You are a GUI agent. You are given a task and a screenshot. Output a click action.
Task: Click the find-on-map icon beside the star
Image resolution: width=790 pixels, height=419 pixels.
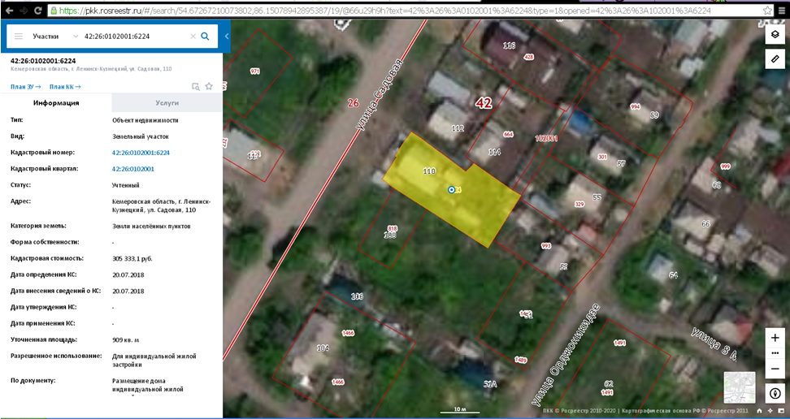coord(195,86)
